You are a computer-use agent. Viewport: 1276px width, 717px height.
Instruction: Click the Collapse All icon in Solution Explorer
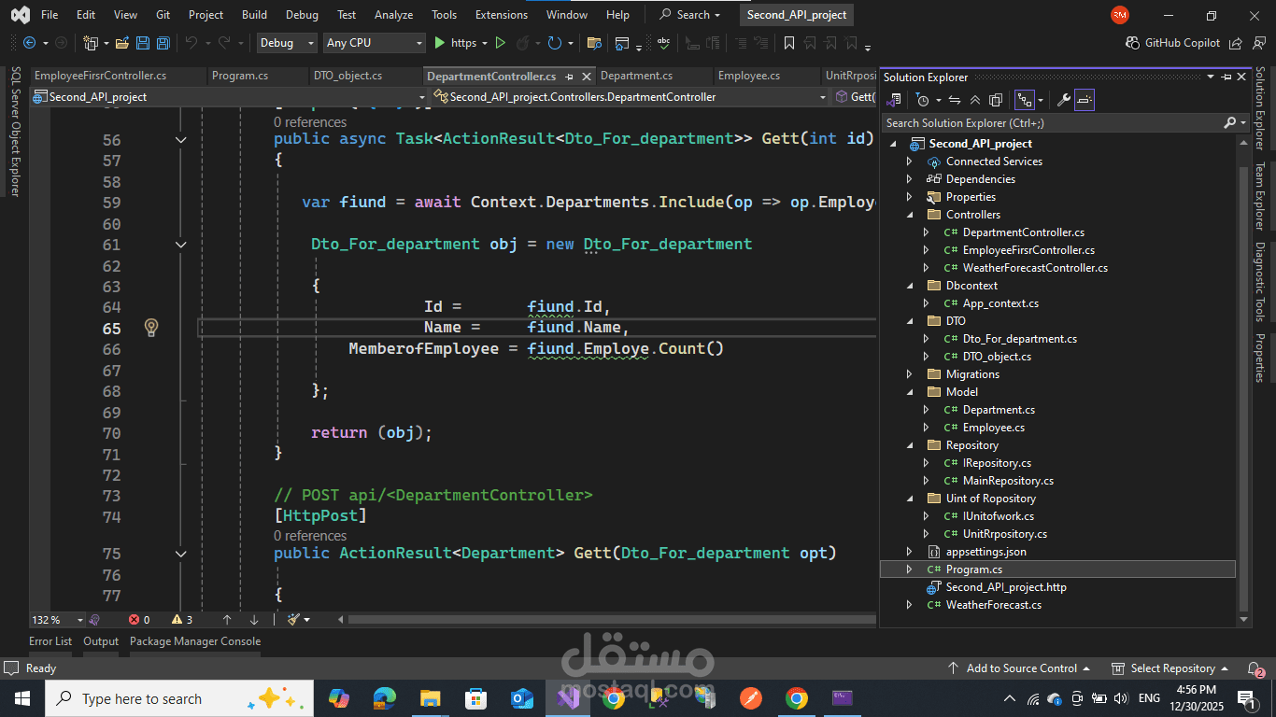[x=975, y=100]
